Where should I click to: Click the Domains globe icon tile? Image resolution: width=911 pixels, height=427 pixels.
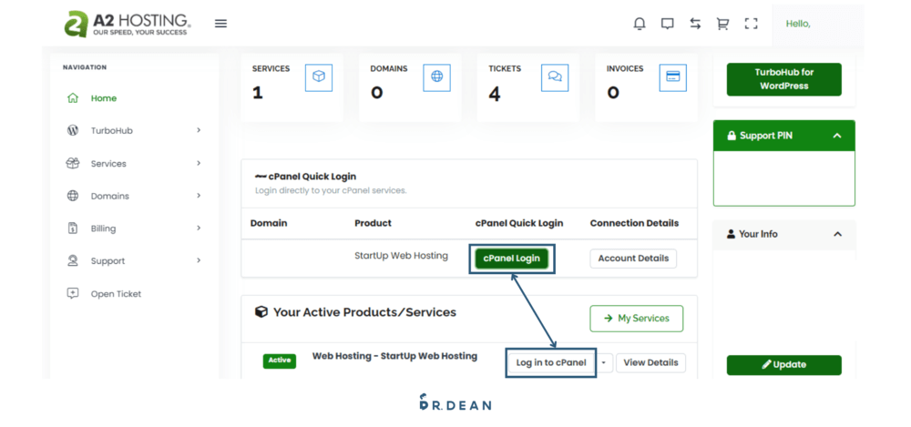click(x=437, y=77)
